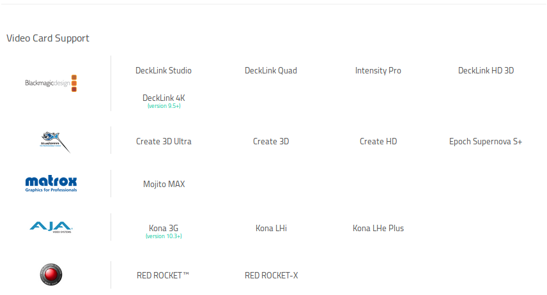
Task: Choose DeckLink HD 3D
Action: (486, 70)
